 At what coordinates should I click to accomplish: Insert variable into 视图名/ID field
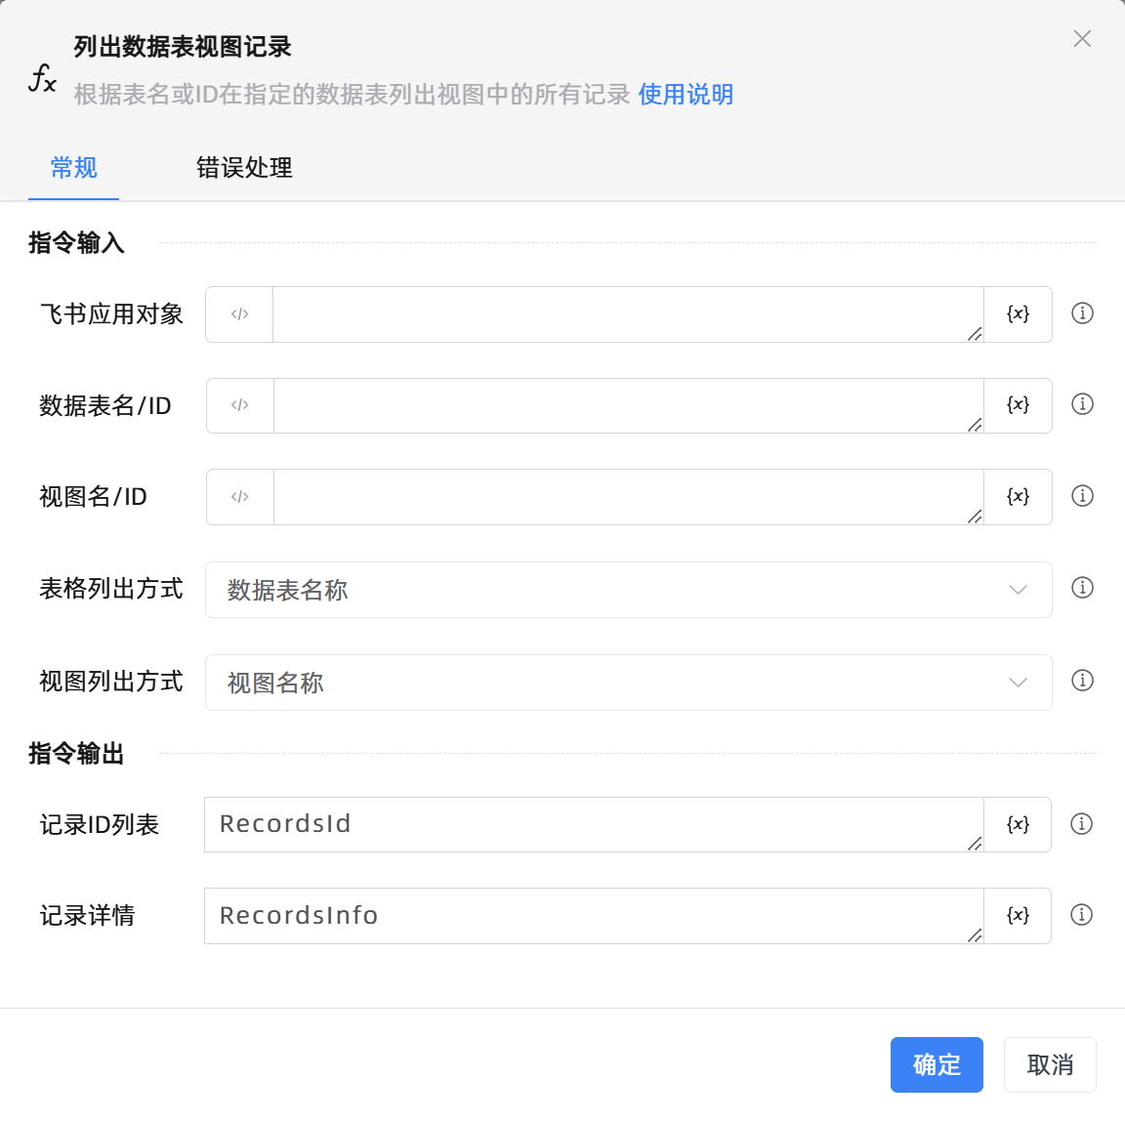pos(1018,496)
